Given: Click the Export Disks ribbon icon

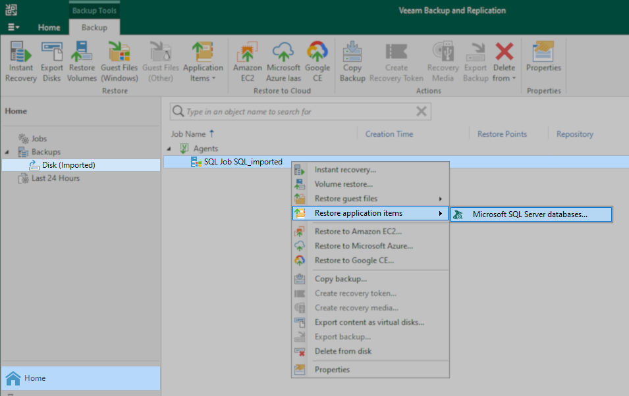Looking at the screenshot, I should click(52, 62).
